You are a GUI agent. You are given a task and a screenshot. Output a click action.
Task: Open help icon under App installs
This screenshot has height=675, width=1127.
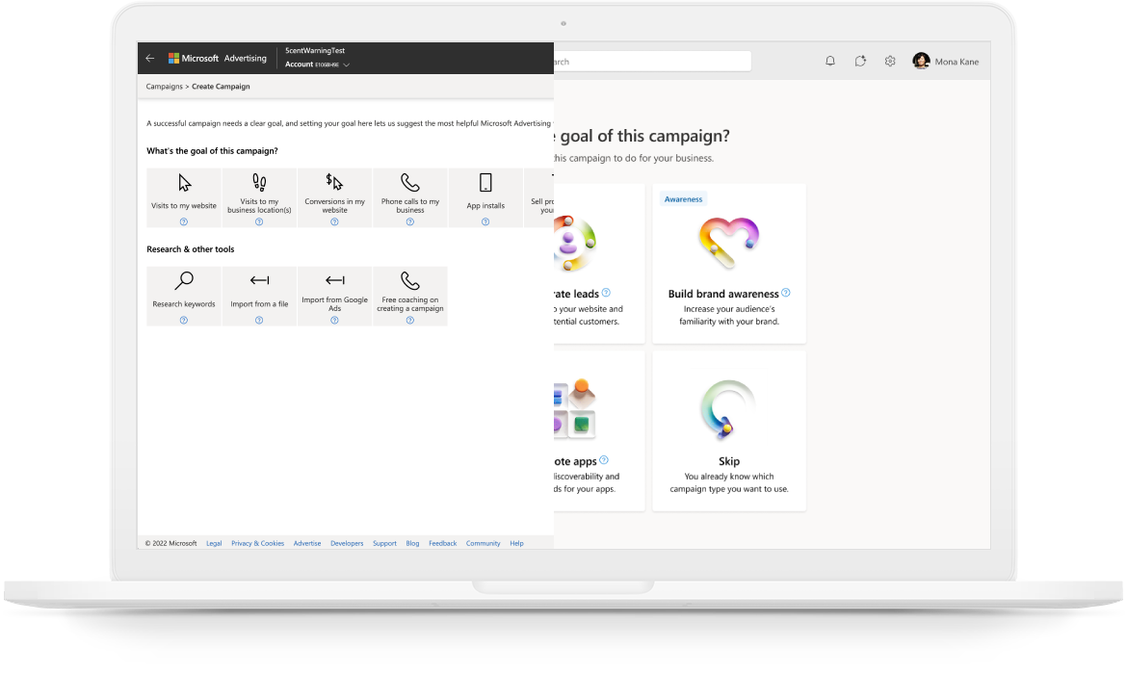point(485,222)
